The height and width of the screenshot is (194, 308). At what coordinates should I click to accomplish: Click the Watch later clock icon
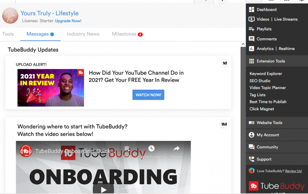coord(151,149)
